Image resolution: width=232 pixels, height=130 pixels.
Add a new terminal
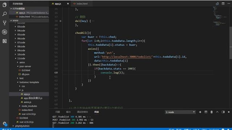(x=200, y=112)
